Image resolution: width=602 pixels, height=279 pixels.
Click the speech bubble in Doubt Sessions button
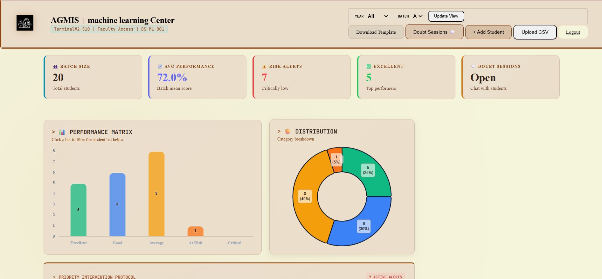(453, 32)
